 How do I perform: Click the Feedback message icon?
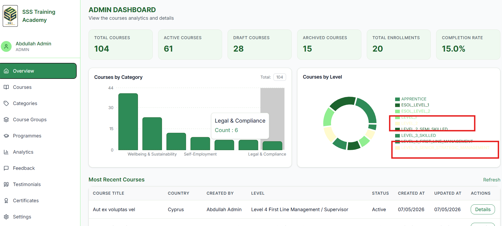click(x=6, y=168)
